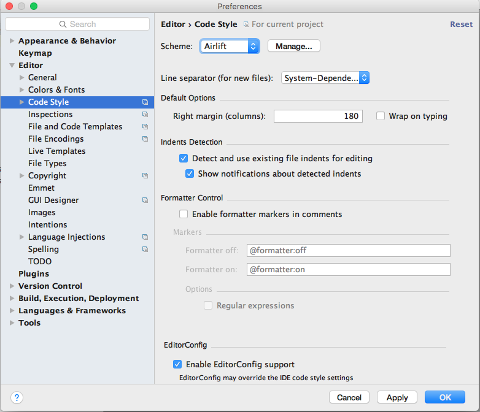This screenshot has width=480, height=412.
Task: Enable Wrap on typing checkbox
Action: (x=381, y=116)
